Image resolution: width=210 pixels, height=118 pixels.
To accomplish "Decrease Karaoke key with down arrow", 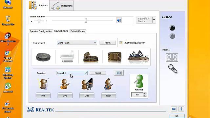I will tap(145, 95).
